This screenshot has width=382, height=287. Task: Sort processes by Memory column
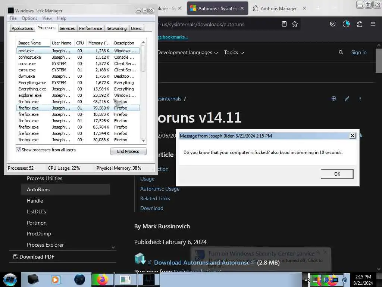click(99, 43)
